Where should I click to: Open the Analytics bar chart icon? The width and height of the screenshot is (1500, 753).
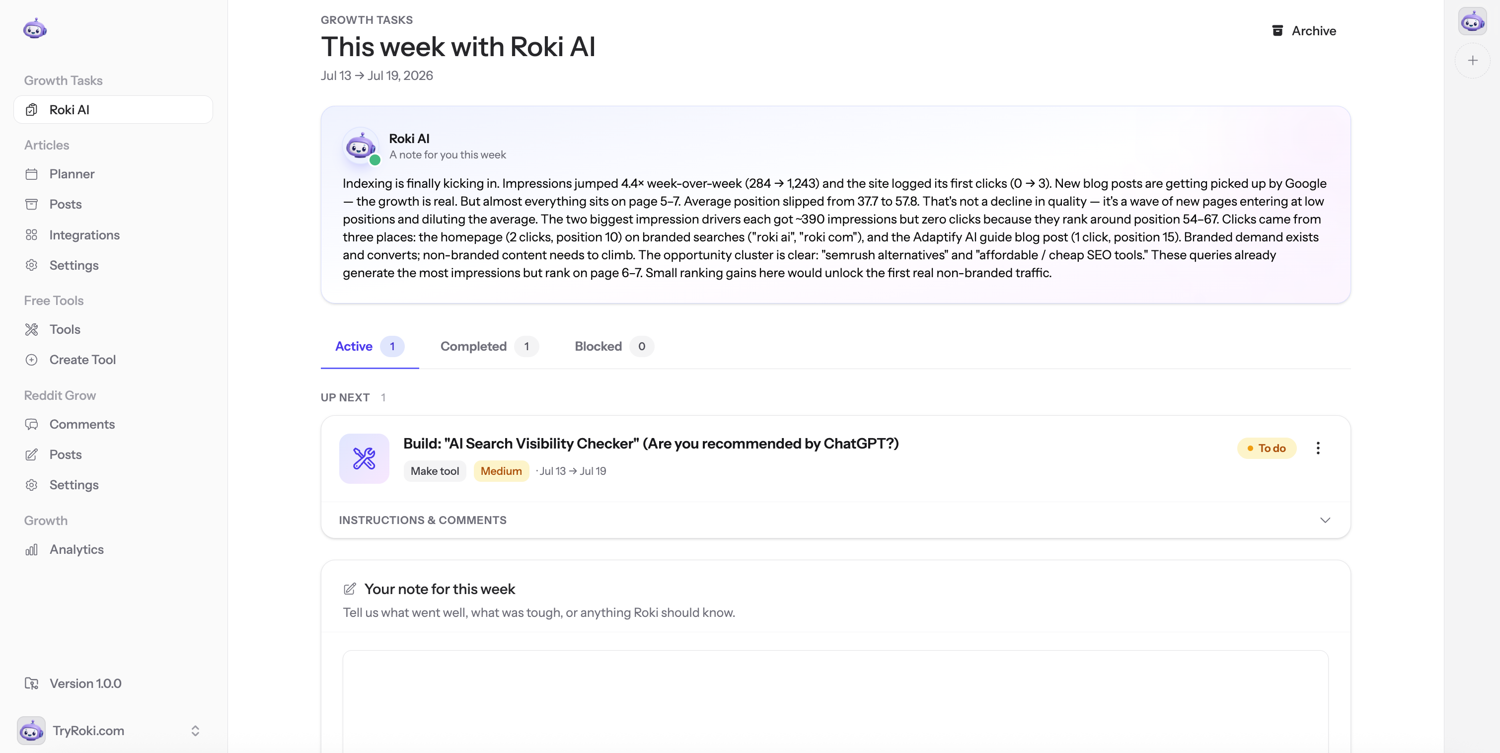click(31, 550)
